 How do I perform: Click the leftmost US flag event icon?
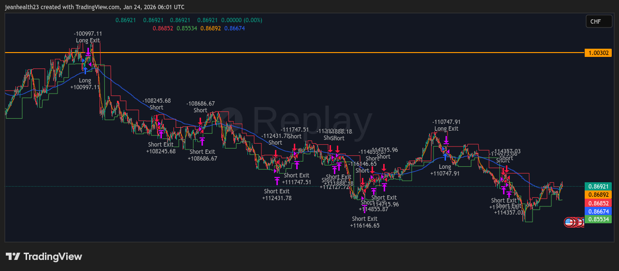point(569,222)
